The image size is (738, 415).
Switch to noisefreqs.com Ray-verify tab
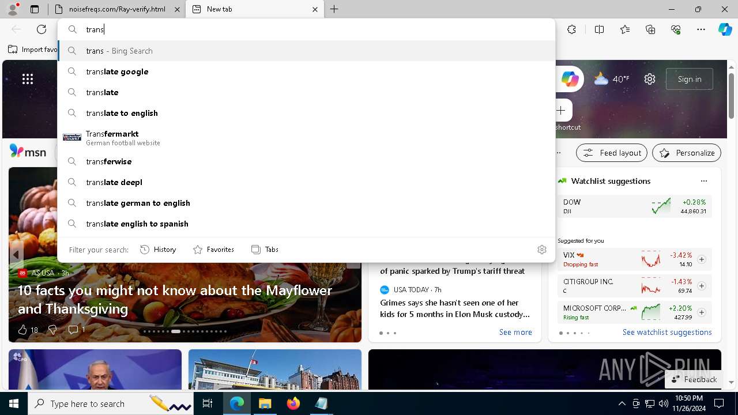[117, 9]
